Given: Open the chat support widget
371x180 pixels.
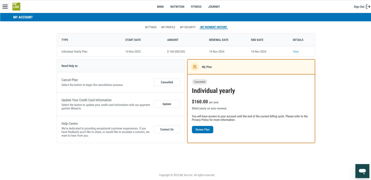Looking at the screenshot, I should coord(362,171).
